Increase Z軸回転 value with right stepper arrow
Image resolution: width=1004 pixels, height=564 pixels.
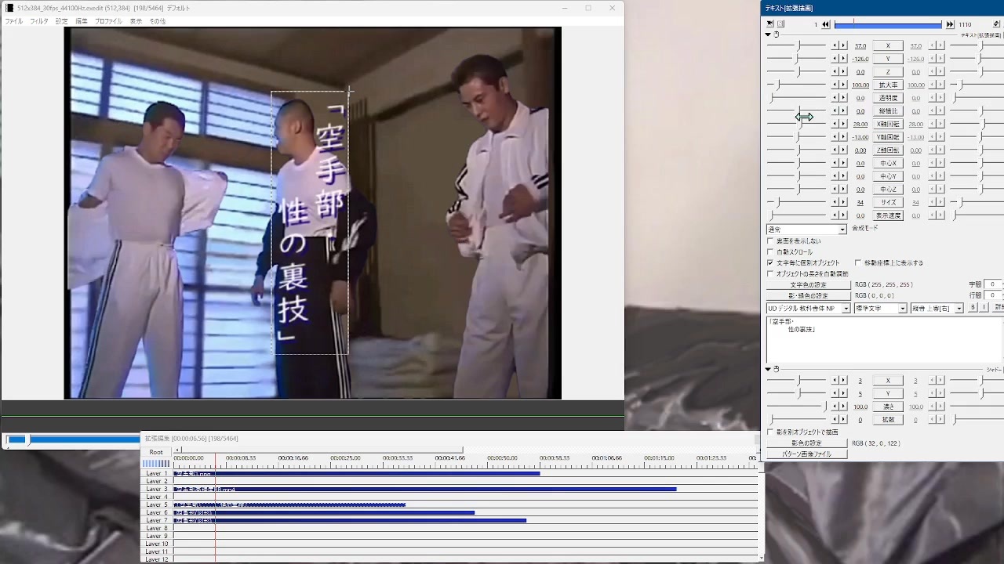[x=843, y=150]
